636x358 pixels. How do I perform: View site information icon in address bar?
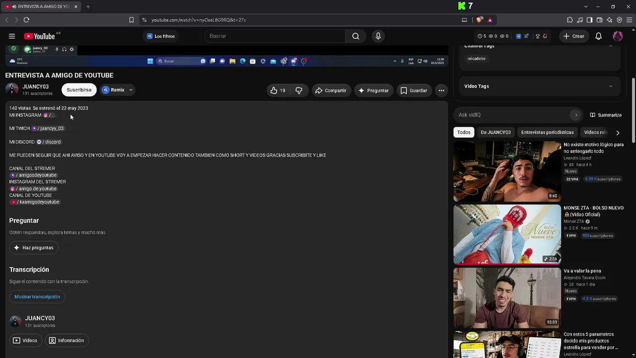[x=144, y=20]
